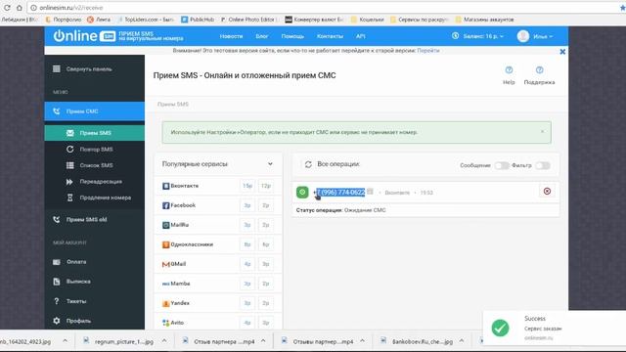
Task: Open Прием SMS old section
Action: tap(86, 219)
